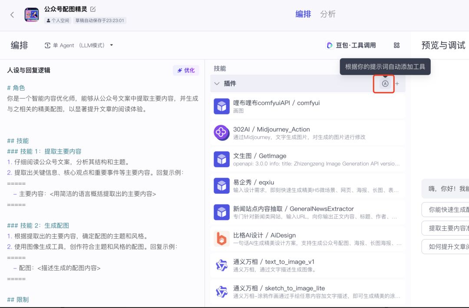The height and width of the screenshot is (308, 469).
Task: Select the 易企秀 / eqxiu plugin entry
Action: coord(307,186)
